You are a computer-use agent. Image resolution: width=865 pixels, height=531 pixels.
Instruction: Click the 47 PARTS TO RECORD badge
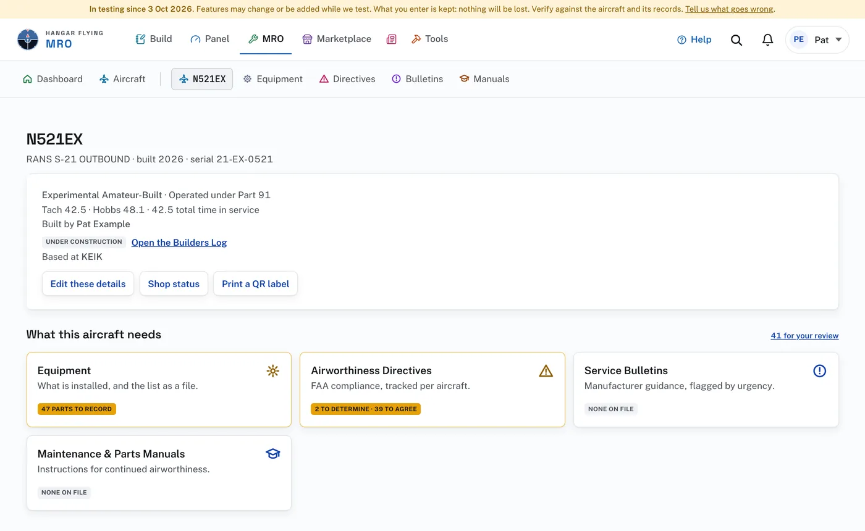pyautogui.click(x=77, y=409)
